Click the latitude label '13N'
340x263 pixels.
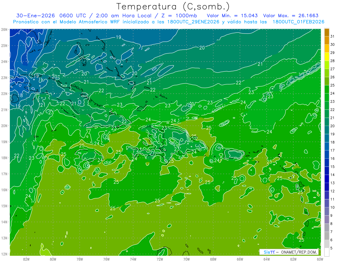(4, 238)
